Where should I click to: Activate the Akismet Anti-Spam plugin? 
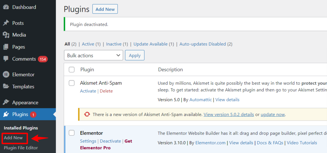point(88,91)
